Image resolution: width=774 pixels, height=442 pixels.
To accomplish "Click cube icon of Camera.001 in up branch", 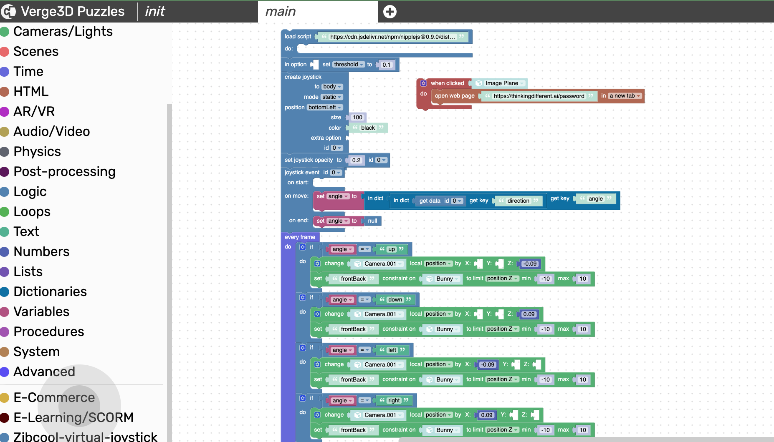I will [358, 264].
